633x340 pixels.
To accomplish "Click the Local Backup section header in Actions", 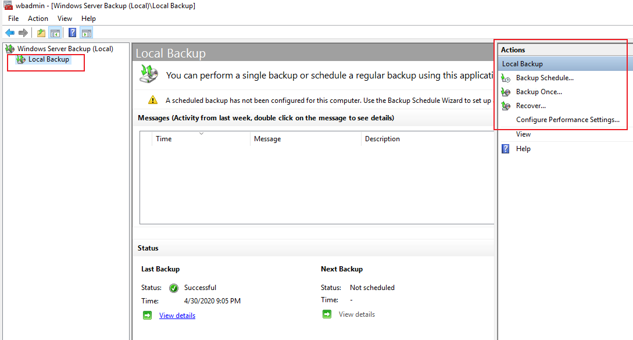I will (x=565, y=64).
